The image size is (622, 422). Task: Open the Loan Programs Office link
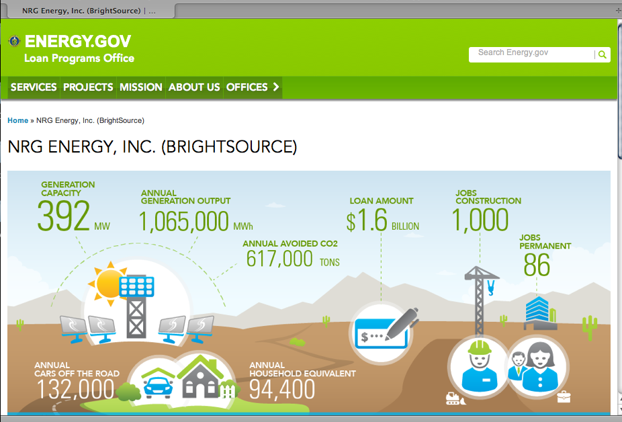(79, 58)
